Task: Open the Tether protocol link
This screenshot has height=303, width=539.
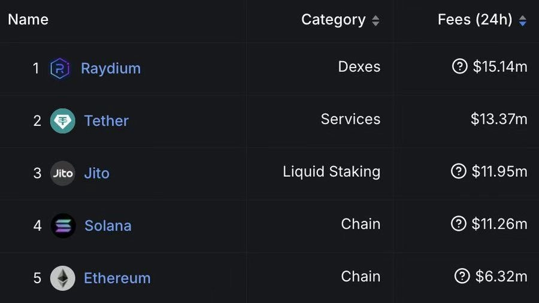Action: (x=107, y=121)
